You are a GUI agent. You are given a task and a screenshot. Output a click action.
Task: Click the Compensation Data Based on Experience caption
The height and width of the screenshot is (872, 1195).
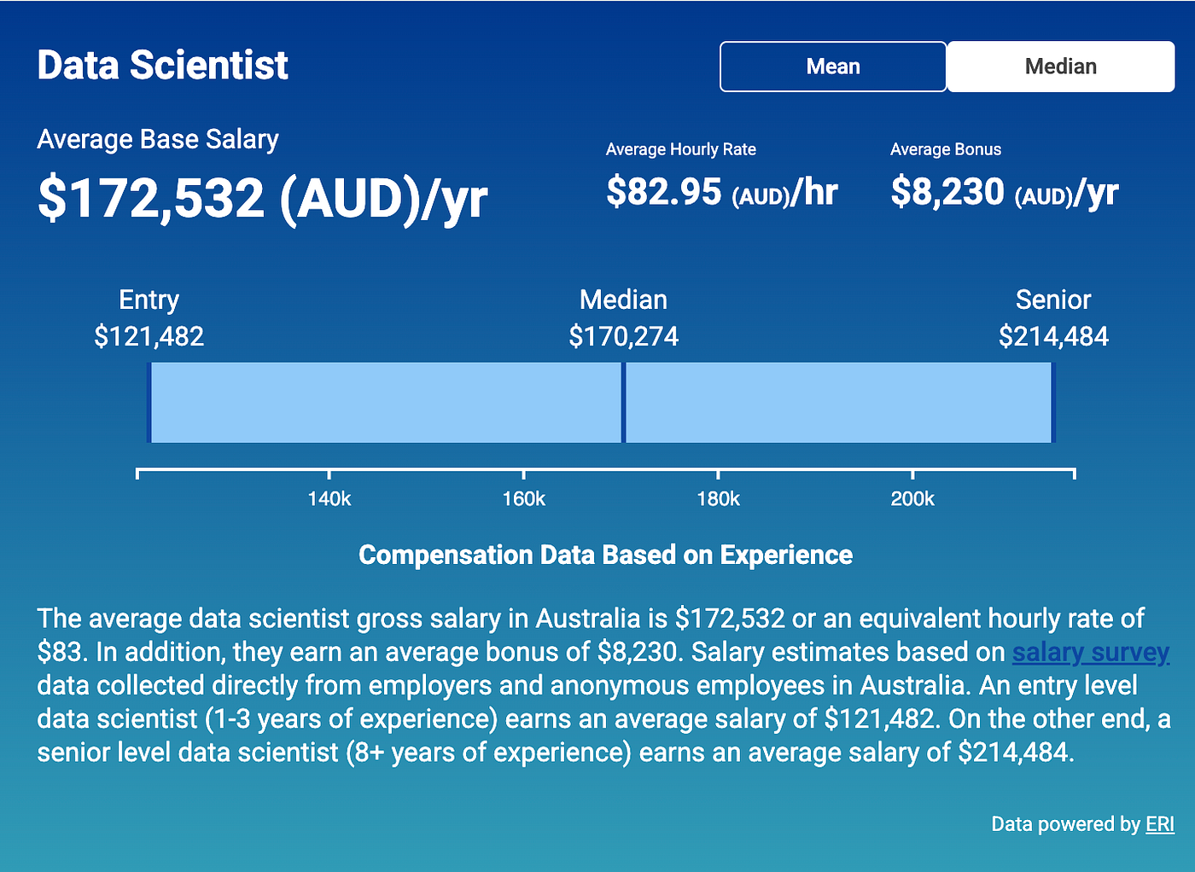605,555
